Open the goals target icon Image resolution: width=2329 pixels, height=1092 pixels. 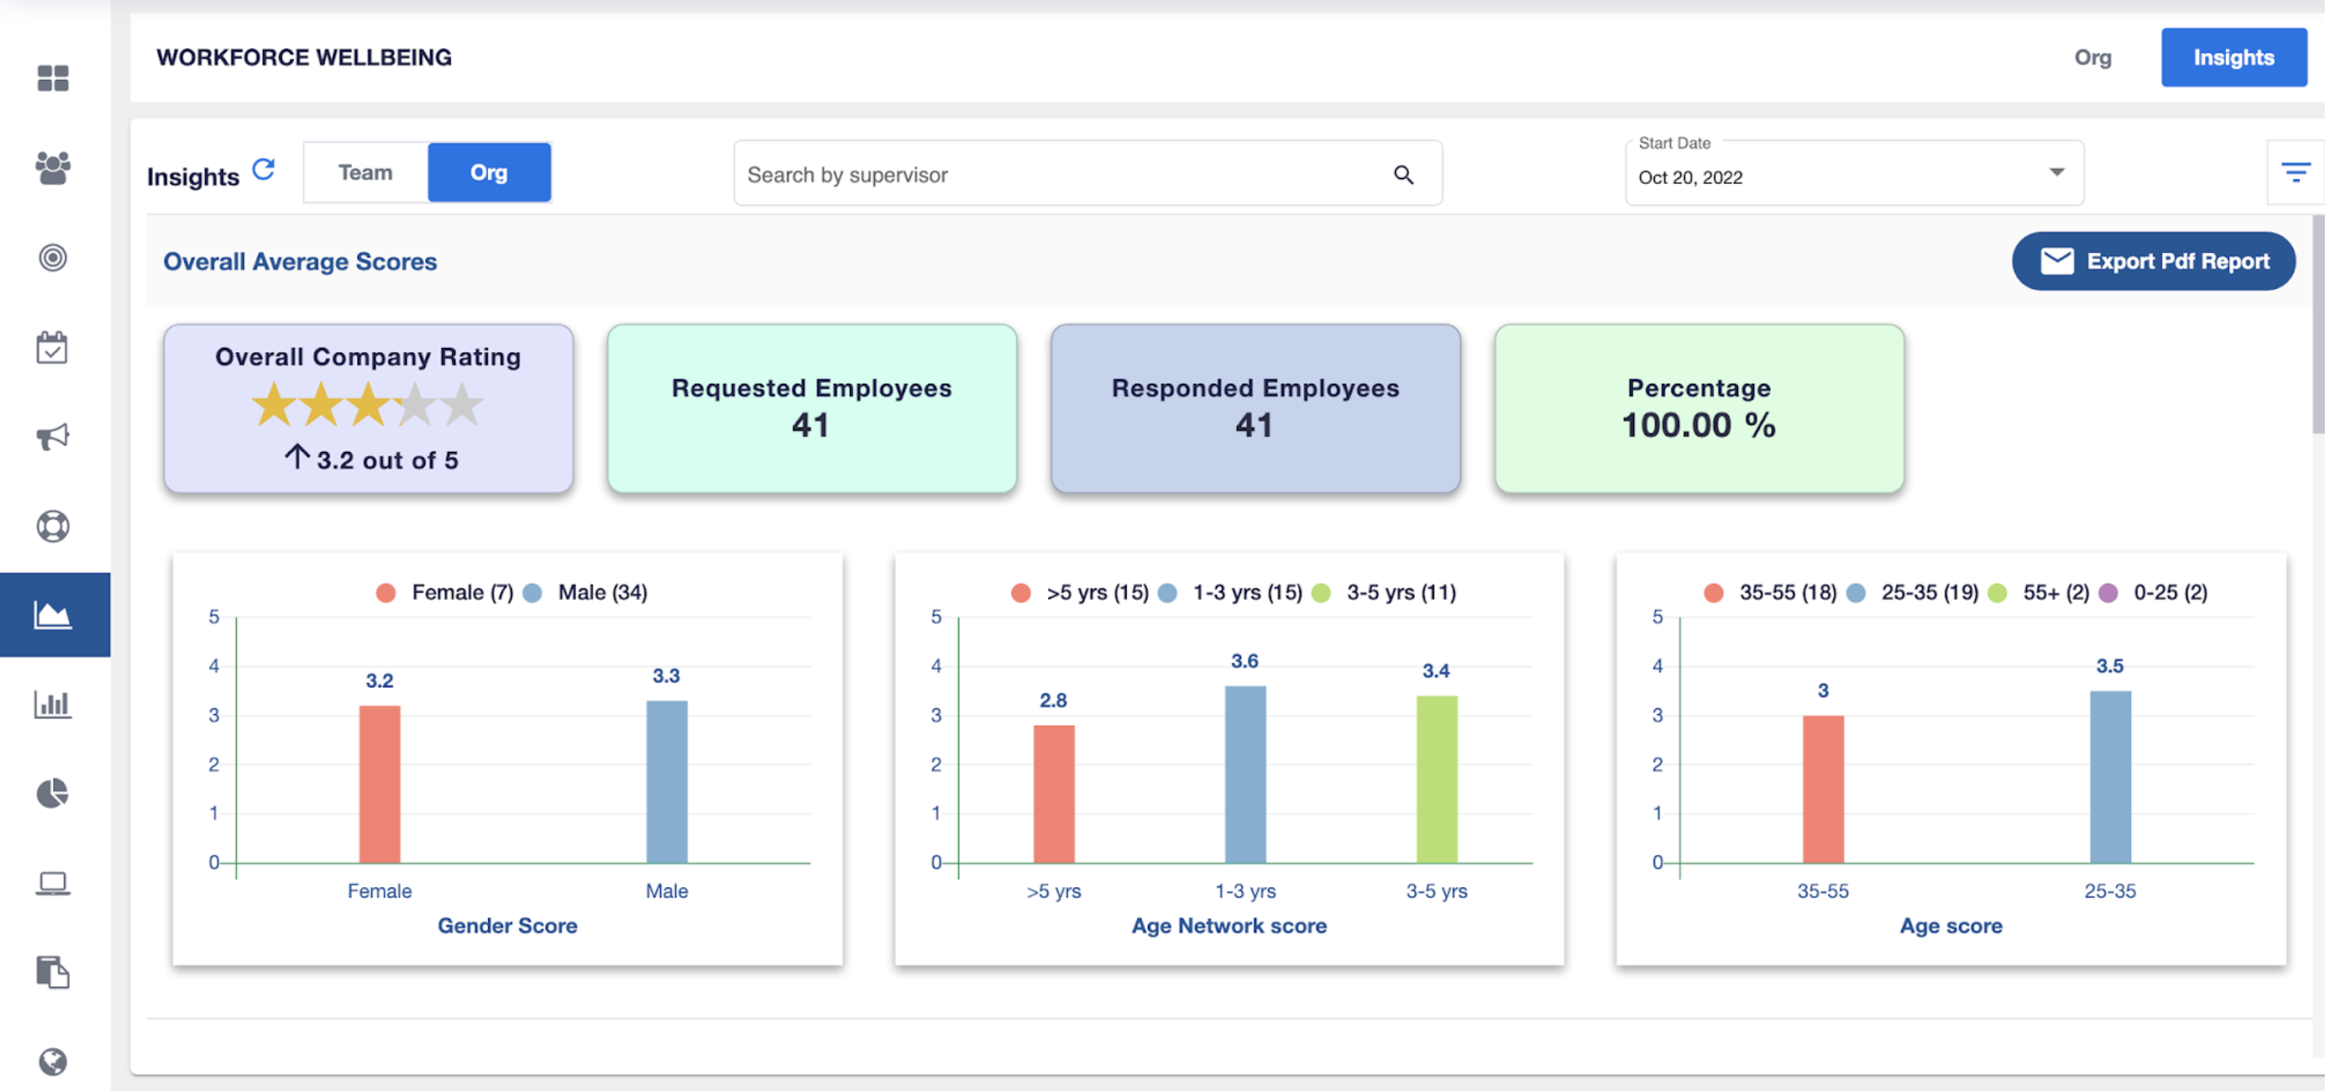pyautogui.click(x=53, y=258)
